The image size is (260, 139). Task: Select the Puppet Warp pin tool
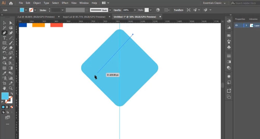[11, 58]
